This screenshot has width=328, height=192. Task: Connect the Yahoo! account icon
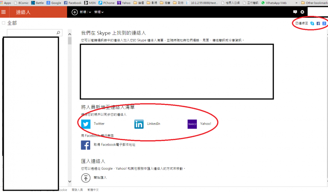(x=192, y=124)
